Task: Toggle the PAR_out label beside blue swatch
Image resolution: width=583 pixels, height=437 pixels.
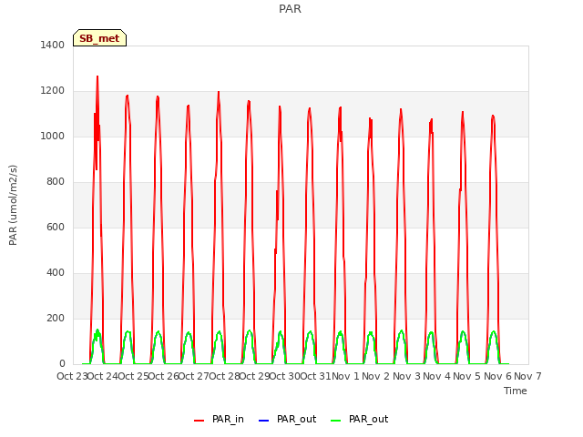Action: click(x=296, y=419)
